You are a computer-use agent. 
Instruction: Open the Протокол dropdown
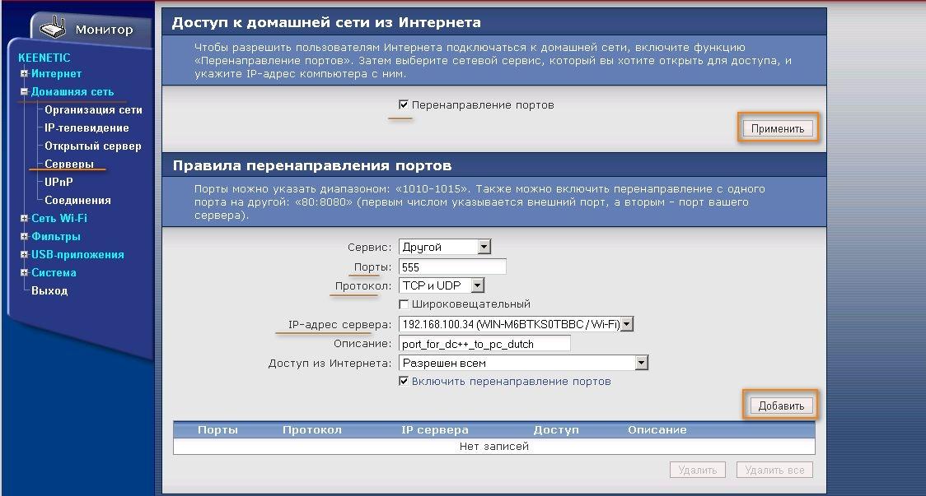click(442, 285)
